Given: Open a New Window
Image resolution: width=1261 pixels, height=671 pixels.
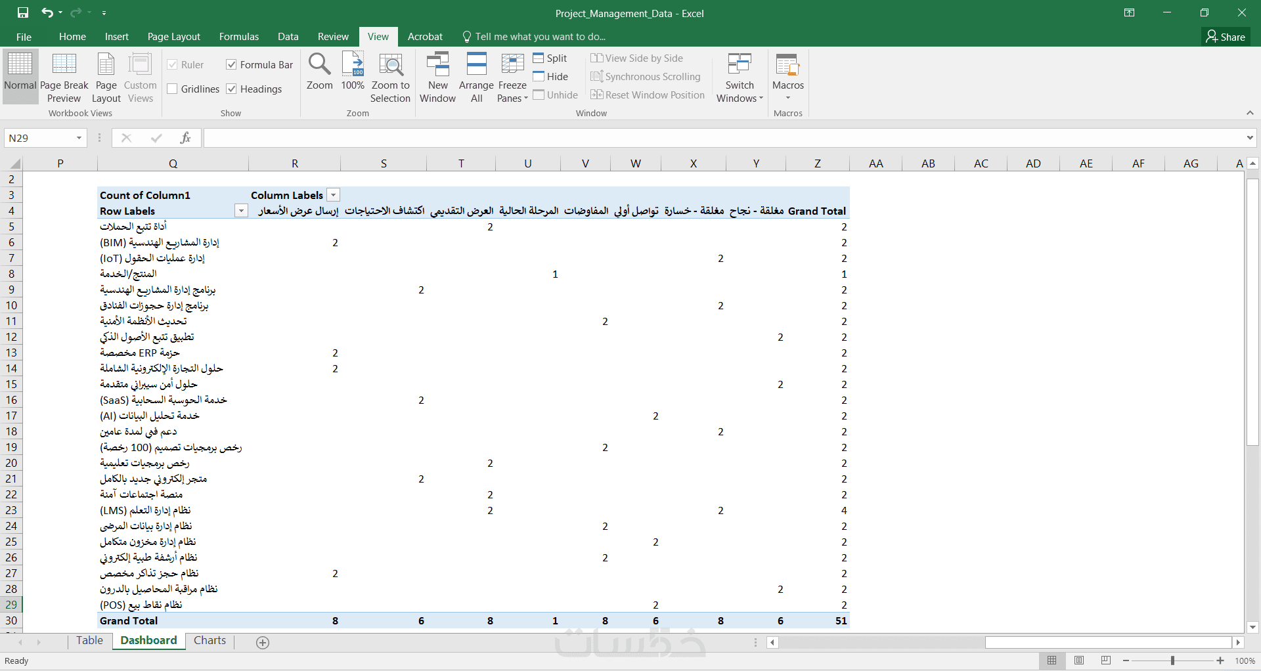Looking at the screenshot, I should 438,76.
